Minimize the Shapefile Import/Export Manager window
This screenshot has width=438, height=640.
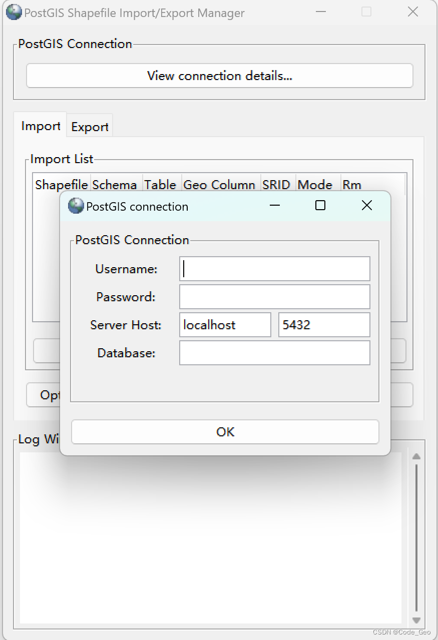320,12
